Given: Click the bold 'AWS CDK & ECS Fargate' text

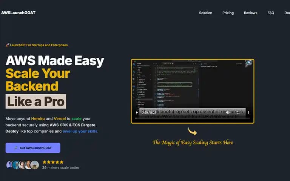Looking at the screenshot, I should (x=72, y=125).
